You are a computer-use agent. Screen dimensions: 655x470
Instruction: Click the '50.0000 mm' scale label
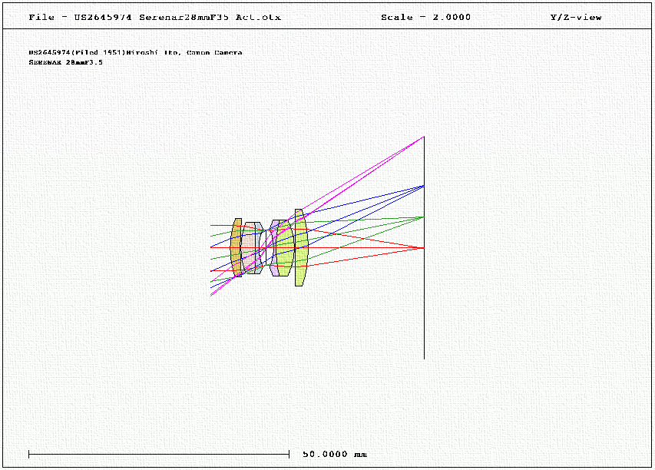click(335, 454)
